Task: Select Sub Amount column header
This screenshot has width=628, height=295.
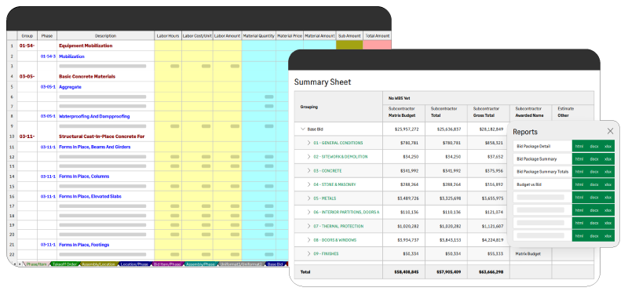Action: click(349, 35)
